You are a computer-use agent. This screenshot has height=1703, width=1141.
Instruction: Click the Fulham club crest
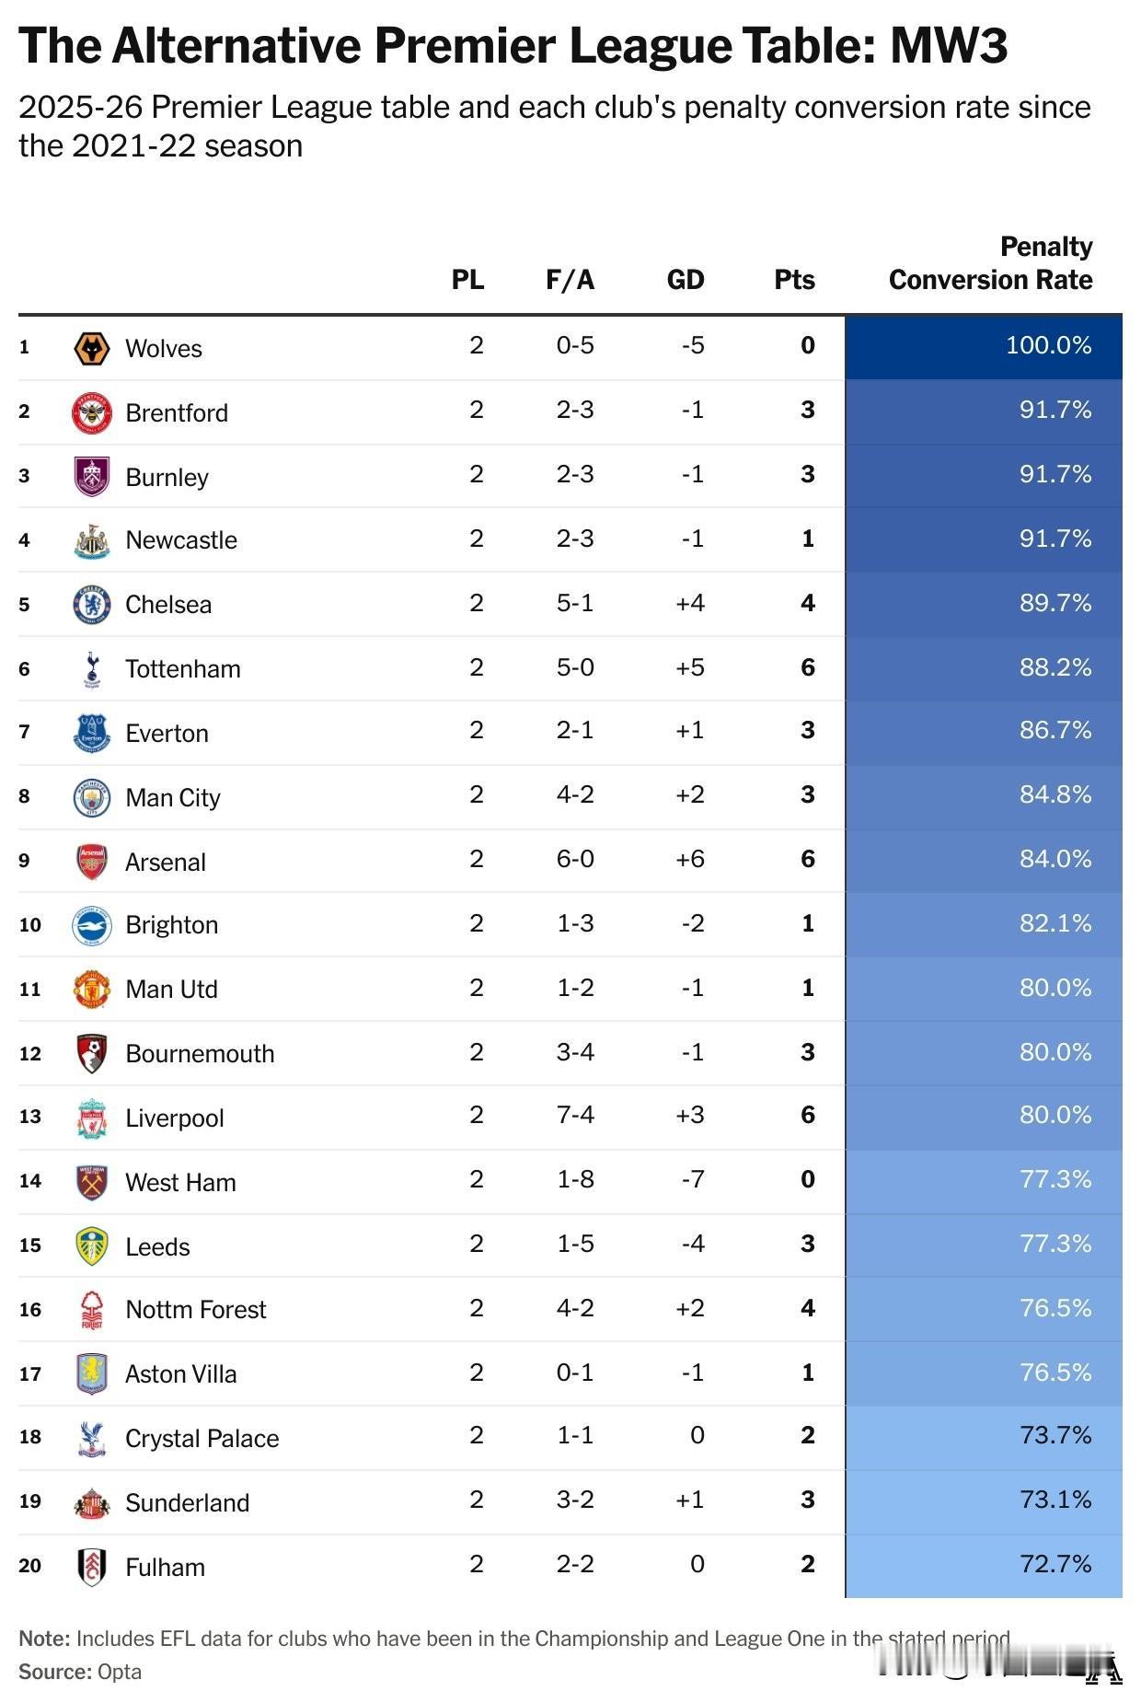coord(91,1567)
